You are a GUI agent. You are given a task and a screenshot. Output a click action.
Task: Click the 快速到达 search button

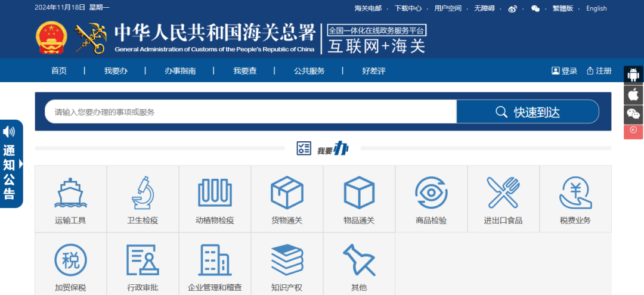(528, 111)
